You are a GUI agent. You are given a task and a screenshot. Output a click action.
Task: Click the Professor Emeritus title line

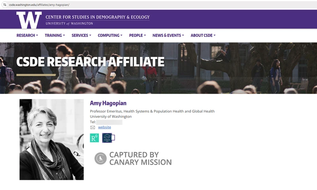[152, 111]
